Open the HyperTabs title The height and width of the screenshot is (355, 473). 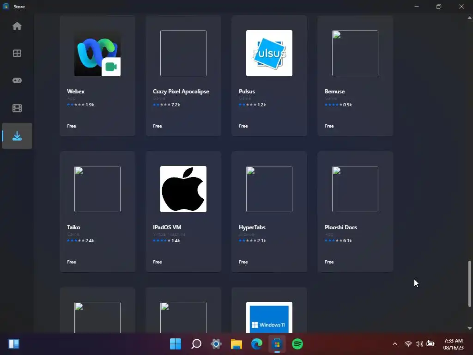pyautogui.click(x=252, y=227)
